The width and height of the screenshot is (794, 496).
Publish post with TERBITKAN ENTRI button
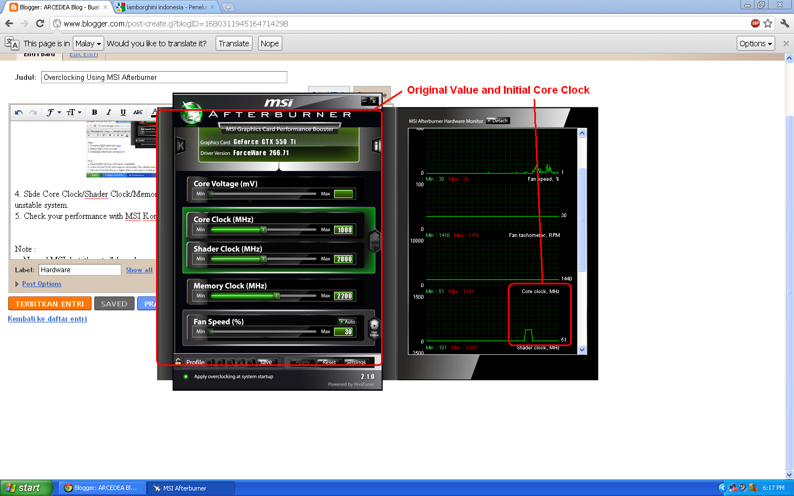(x=50, y=304)
